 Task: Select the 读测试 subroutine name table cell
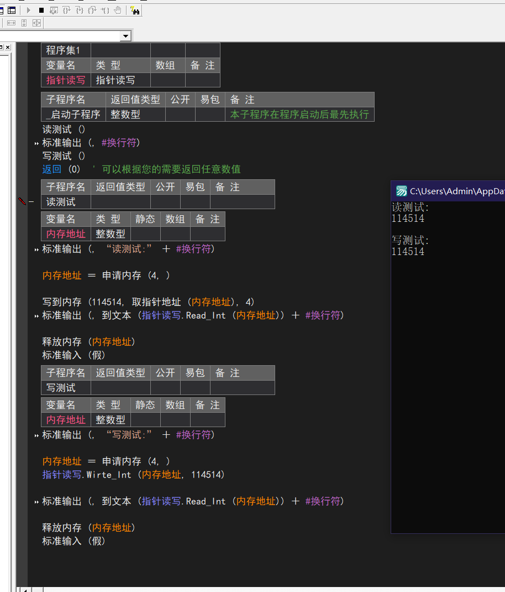(66, 202)
